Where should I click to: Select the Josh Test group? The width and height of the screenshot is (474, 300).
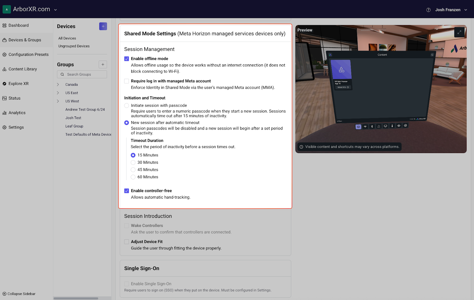(x=73, y=118)
